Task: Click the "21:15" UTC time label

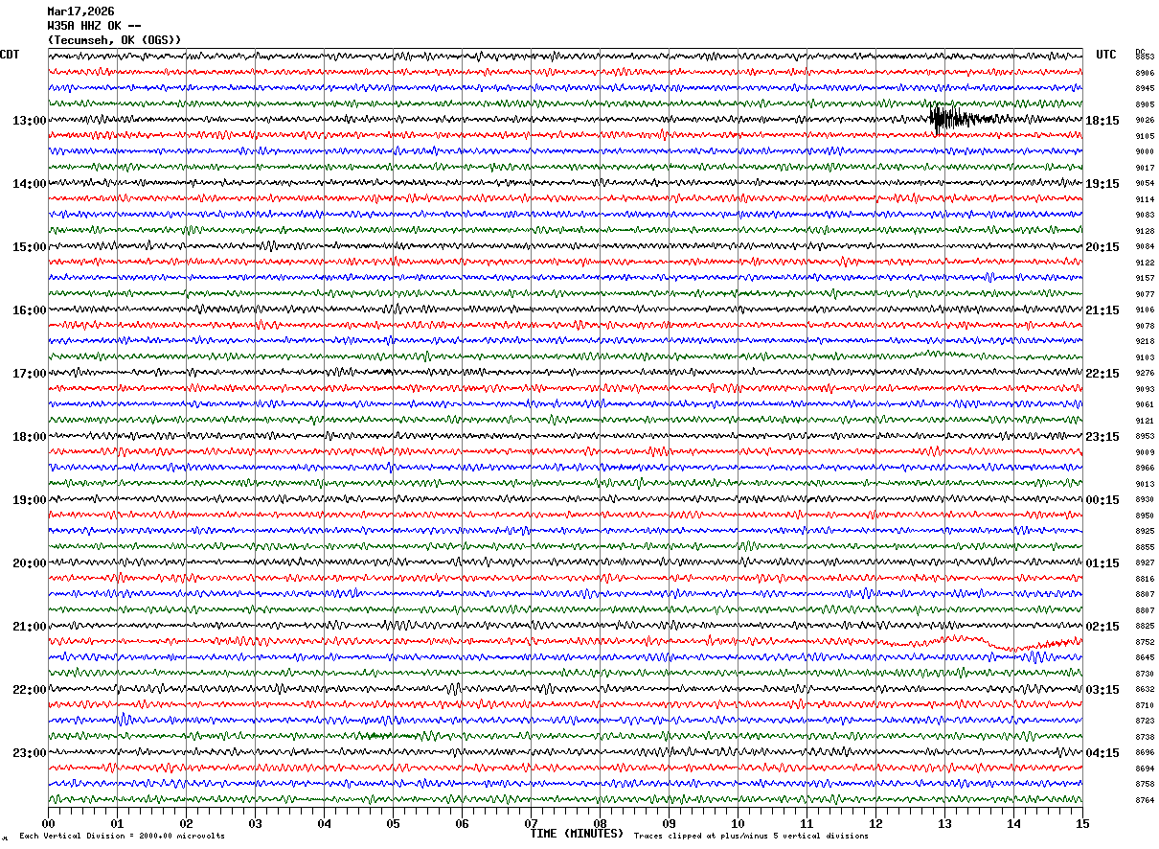Action: (1102, 310)
